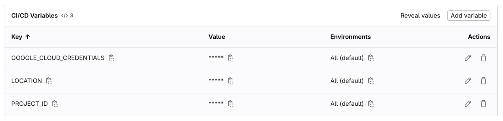The image size is (503, 121).
Task: Click the Environments column header
Action: point(350,37)
